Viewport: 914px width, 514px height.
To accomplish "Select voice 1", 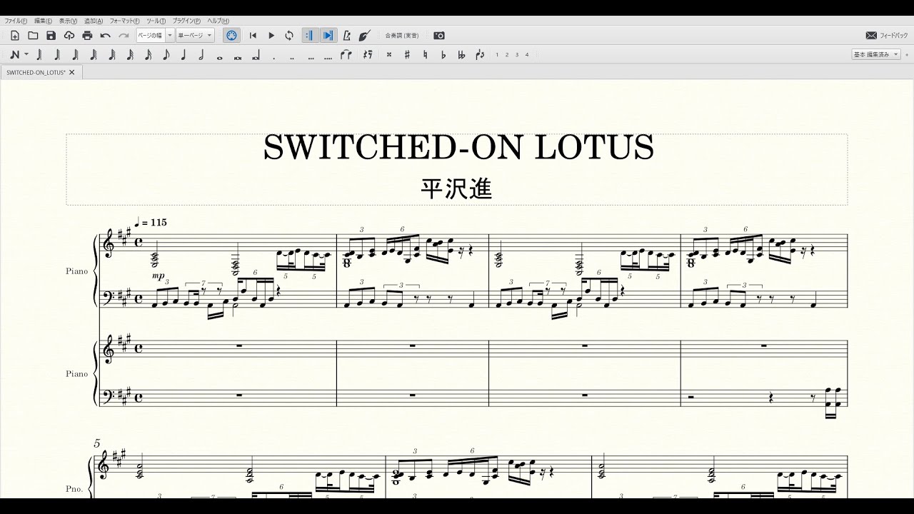I will (x=498, y=54).
